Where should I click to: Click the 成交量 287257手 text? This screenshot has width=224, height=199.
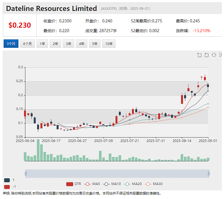click(x=101, y=31)
